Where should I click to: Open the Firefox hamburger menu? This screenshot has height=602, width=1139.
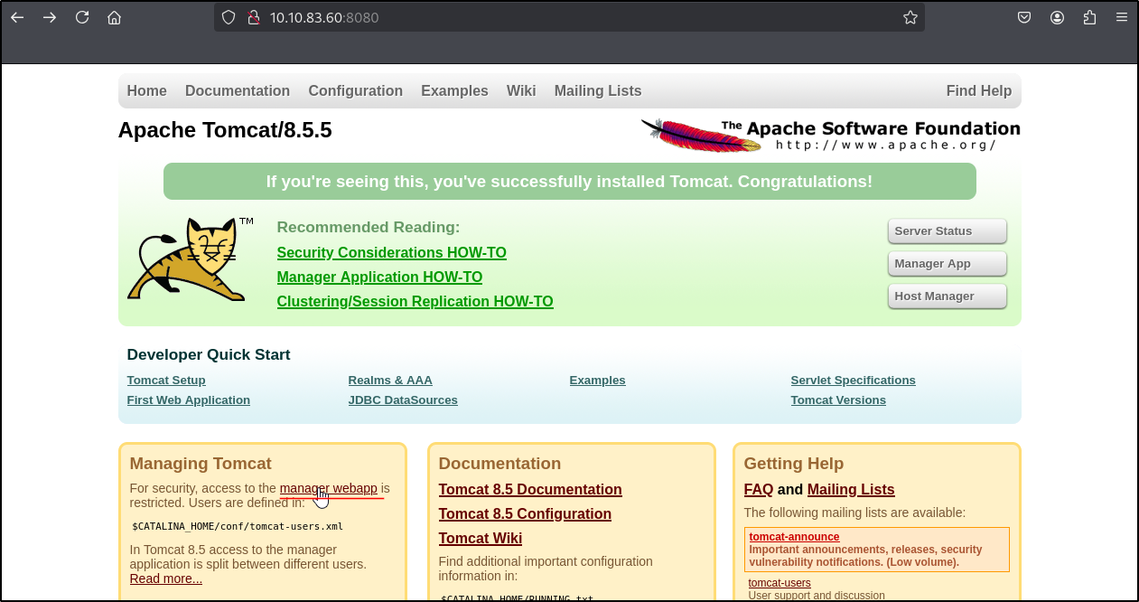point(1122,17)
